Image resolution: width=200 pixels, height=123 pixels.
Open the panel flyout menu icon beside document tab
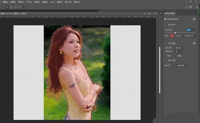pyautogui.click(x=161, y=13)
